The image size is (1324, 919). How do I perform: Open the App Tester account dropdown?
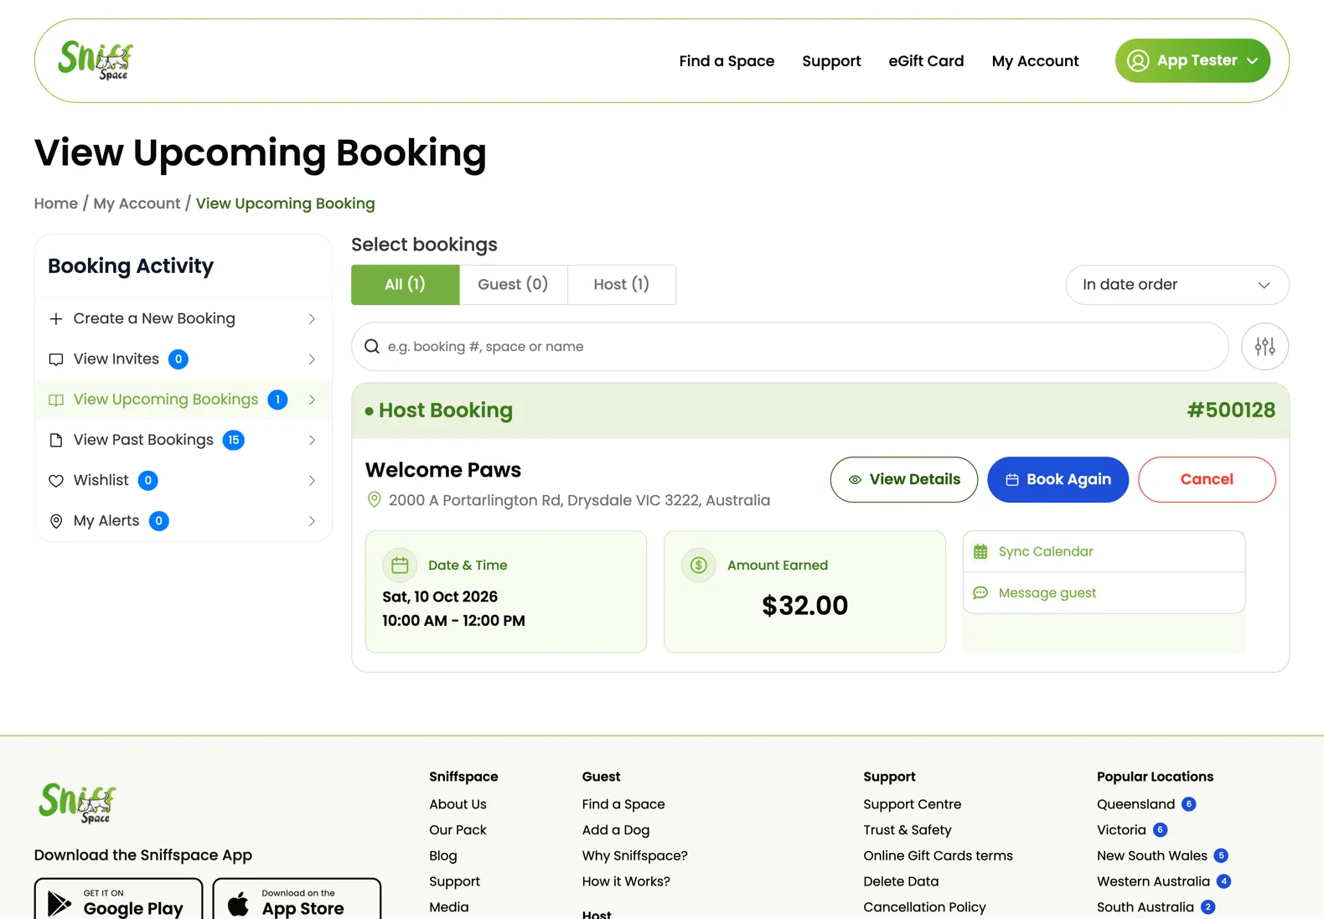pyautogui.click(x=1192, y=60)
